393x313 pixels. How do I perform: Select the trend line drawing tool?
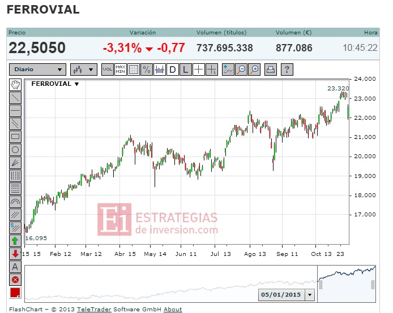tap(15, 98)
